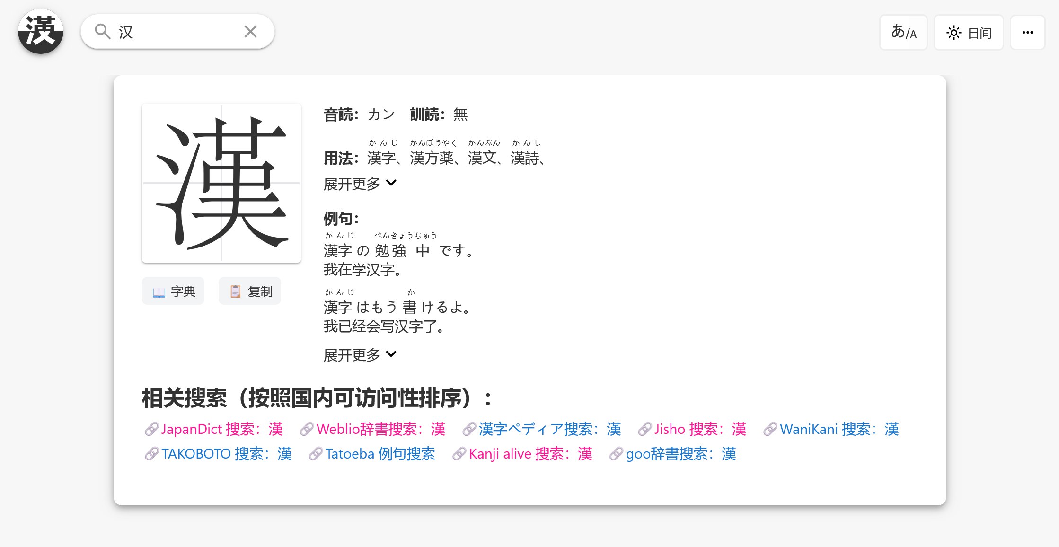Click the 訓読 value 無

[460, 115]
